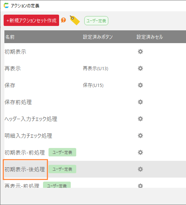Click the +新規アクションセット作成 button

tap(31, 20)
